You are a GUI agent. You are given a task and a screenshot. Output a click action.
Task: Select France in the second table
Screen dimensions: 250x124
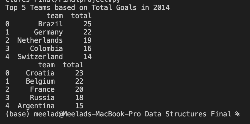42,89
